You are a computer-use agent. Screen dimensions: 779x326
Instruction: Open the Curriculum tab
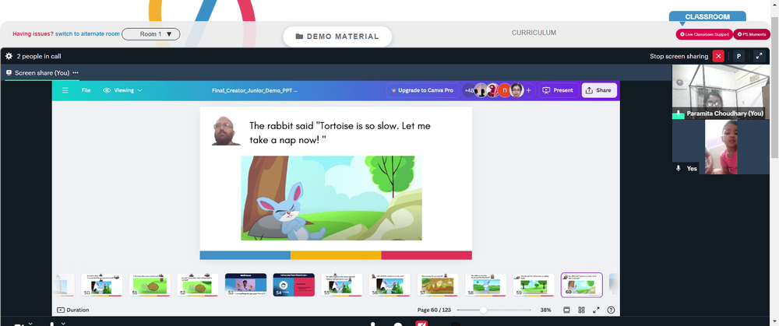point(534,33)
